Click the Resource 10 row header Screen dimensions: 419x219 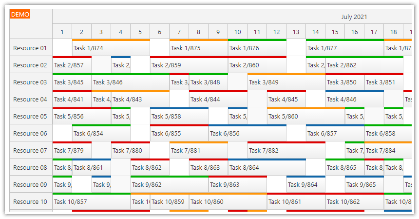pos(31,201)
